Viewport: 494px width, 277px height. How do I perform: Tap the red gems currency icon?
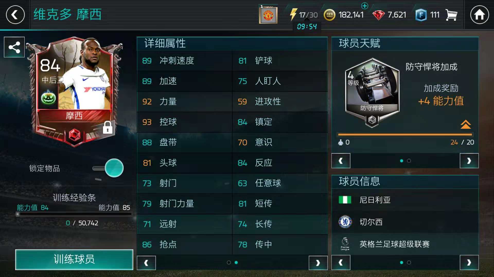[378, 15]
